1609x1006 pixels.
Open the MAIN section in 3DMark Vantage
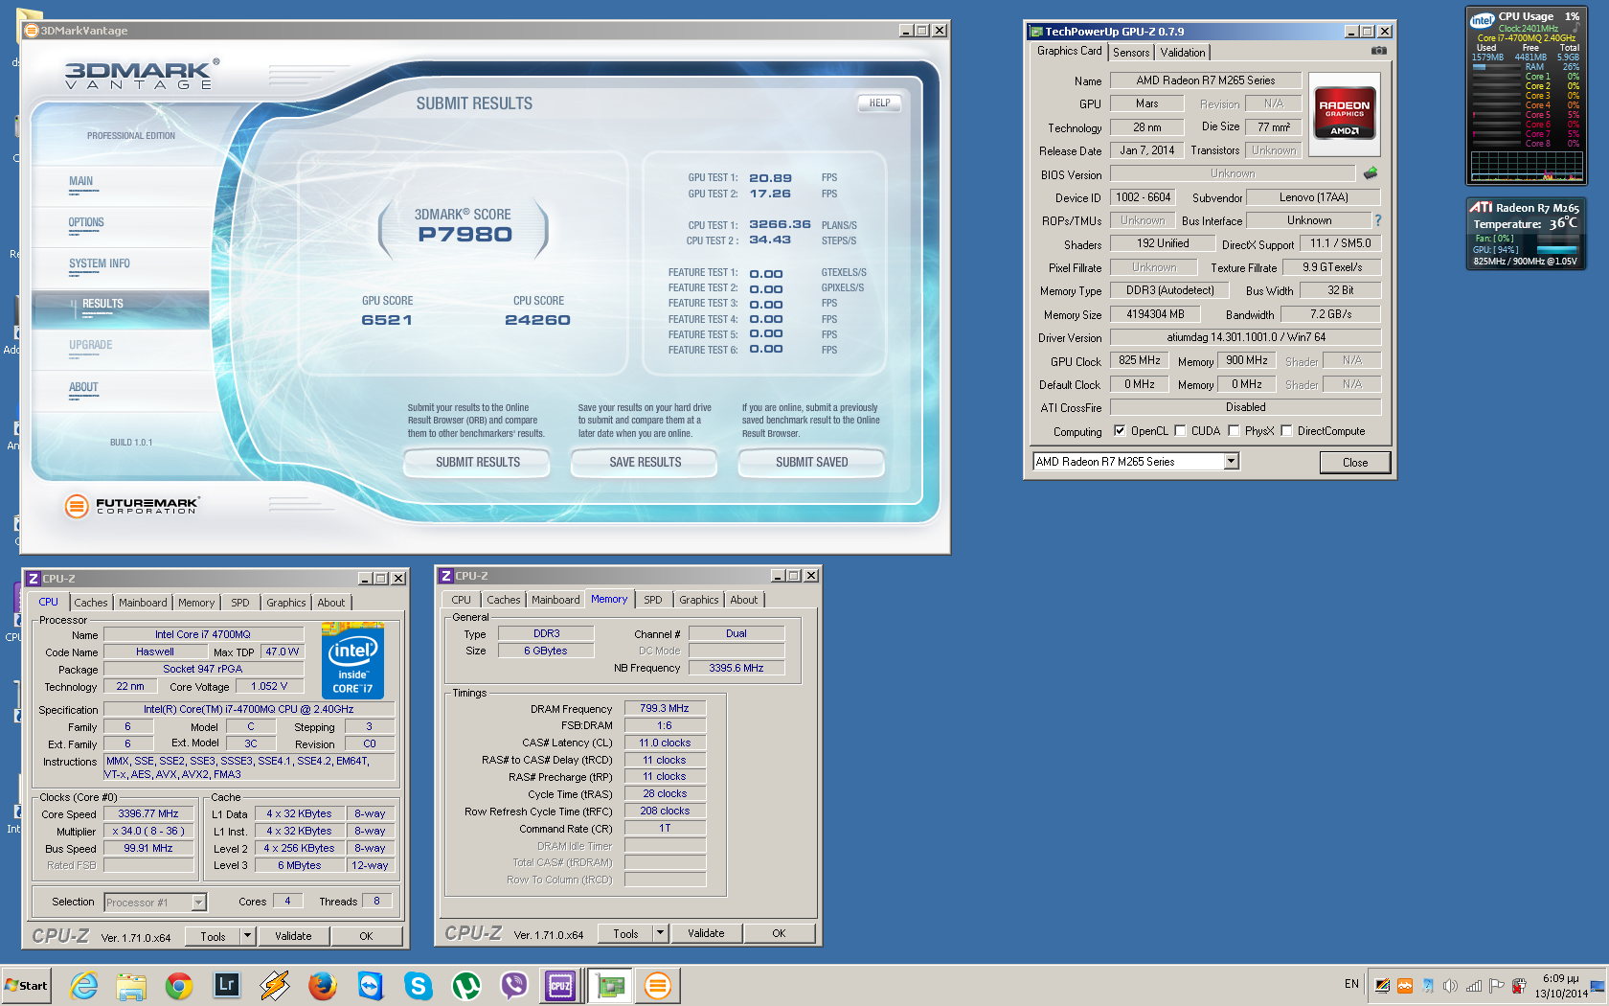81,181
